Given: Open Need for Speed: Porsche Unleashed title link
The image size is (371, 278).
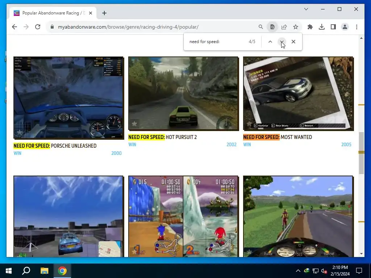Looking at the screenshot, I should 55,146.
